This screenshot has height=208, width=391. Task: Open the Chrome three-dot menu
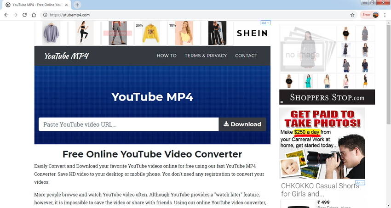click(385, 15)
